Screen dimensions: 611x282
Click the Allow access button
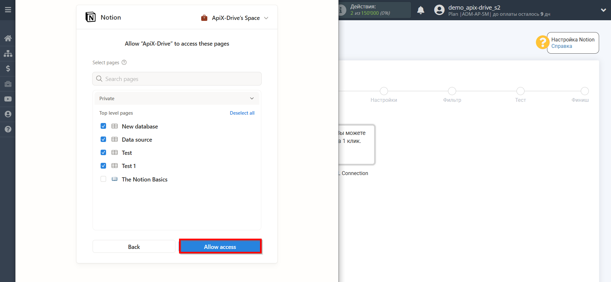(220, 246)
